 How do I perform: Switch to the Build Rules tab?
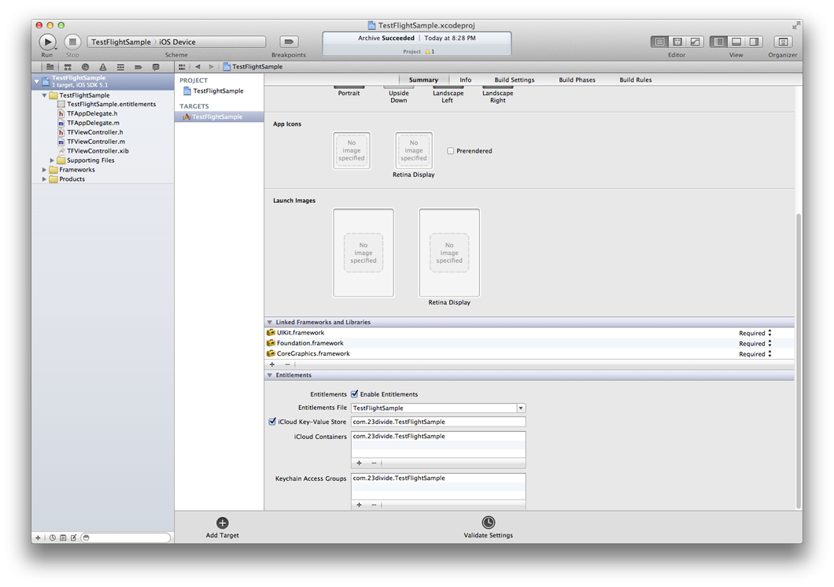click(x=635, y=79)
